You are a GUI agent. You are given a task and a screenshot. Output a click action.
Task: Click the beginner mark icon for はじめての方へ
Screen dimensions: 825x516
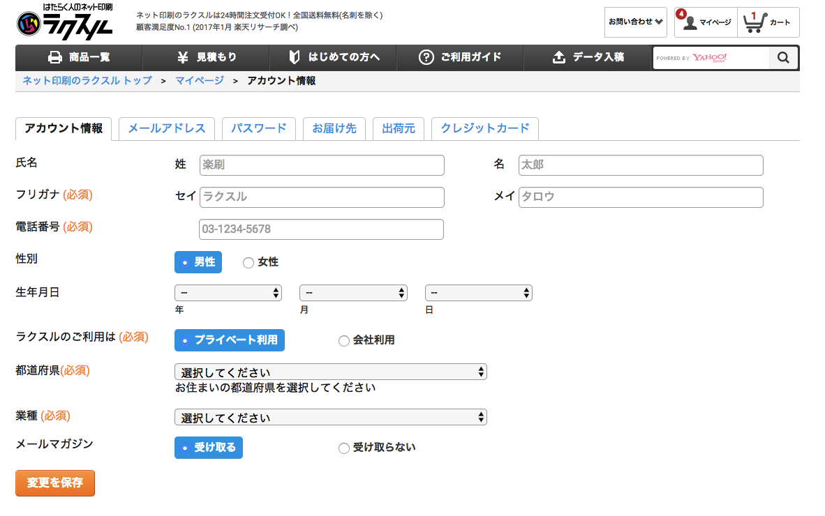pos(295,57)
